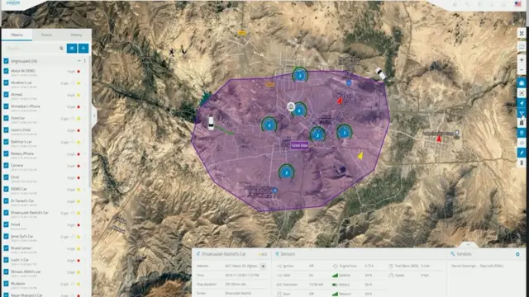The width and height of the screenshot is (529, 297).
Task: Click the language flag at top right
Action: pyautogui.click(x=517, y=4)
